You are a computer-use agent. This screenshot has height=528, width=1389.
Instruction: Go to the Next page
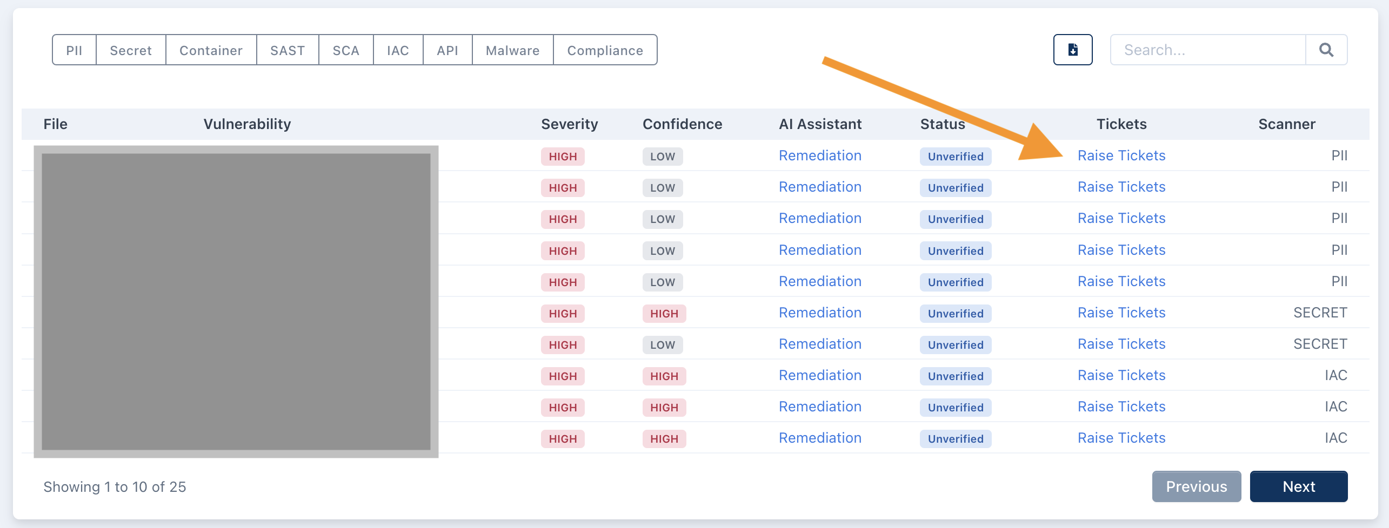click(1298, 486)
